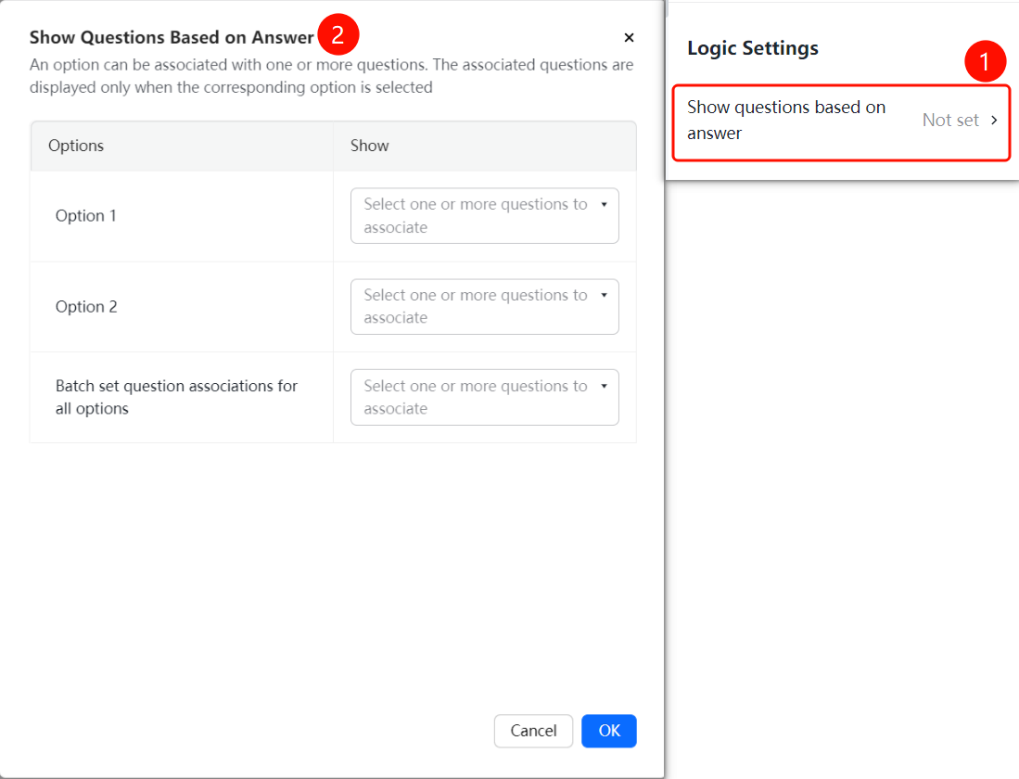The image size is (1019, 779).
Task: Click the chevron next to Not set
Action: (x=994, y=120)
